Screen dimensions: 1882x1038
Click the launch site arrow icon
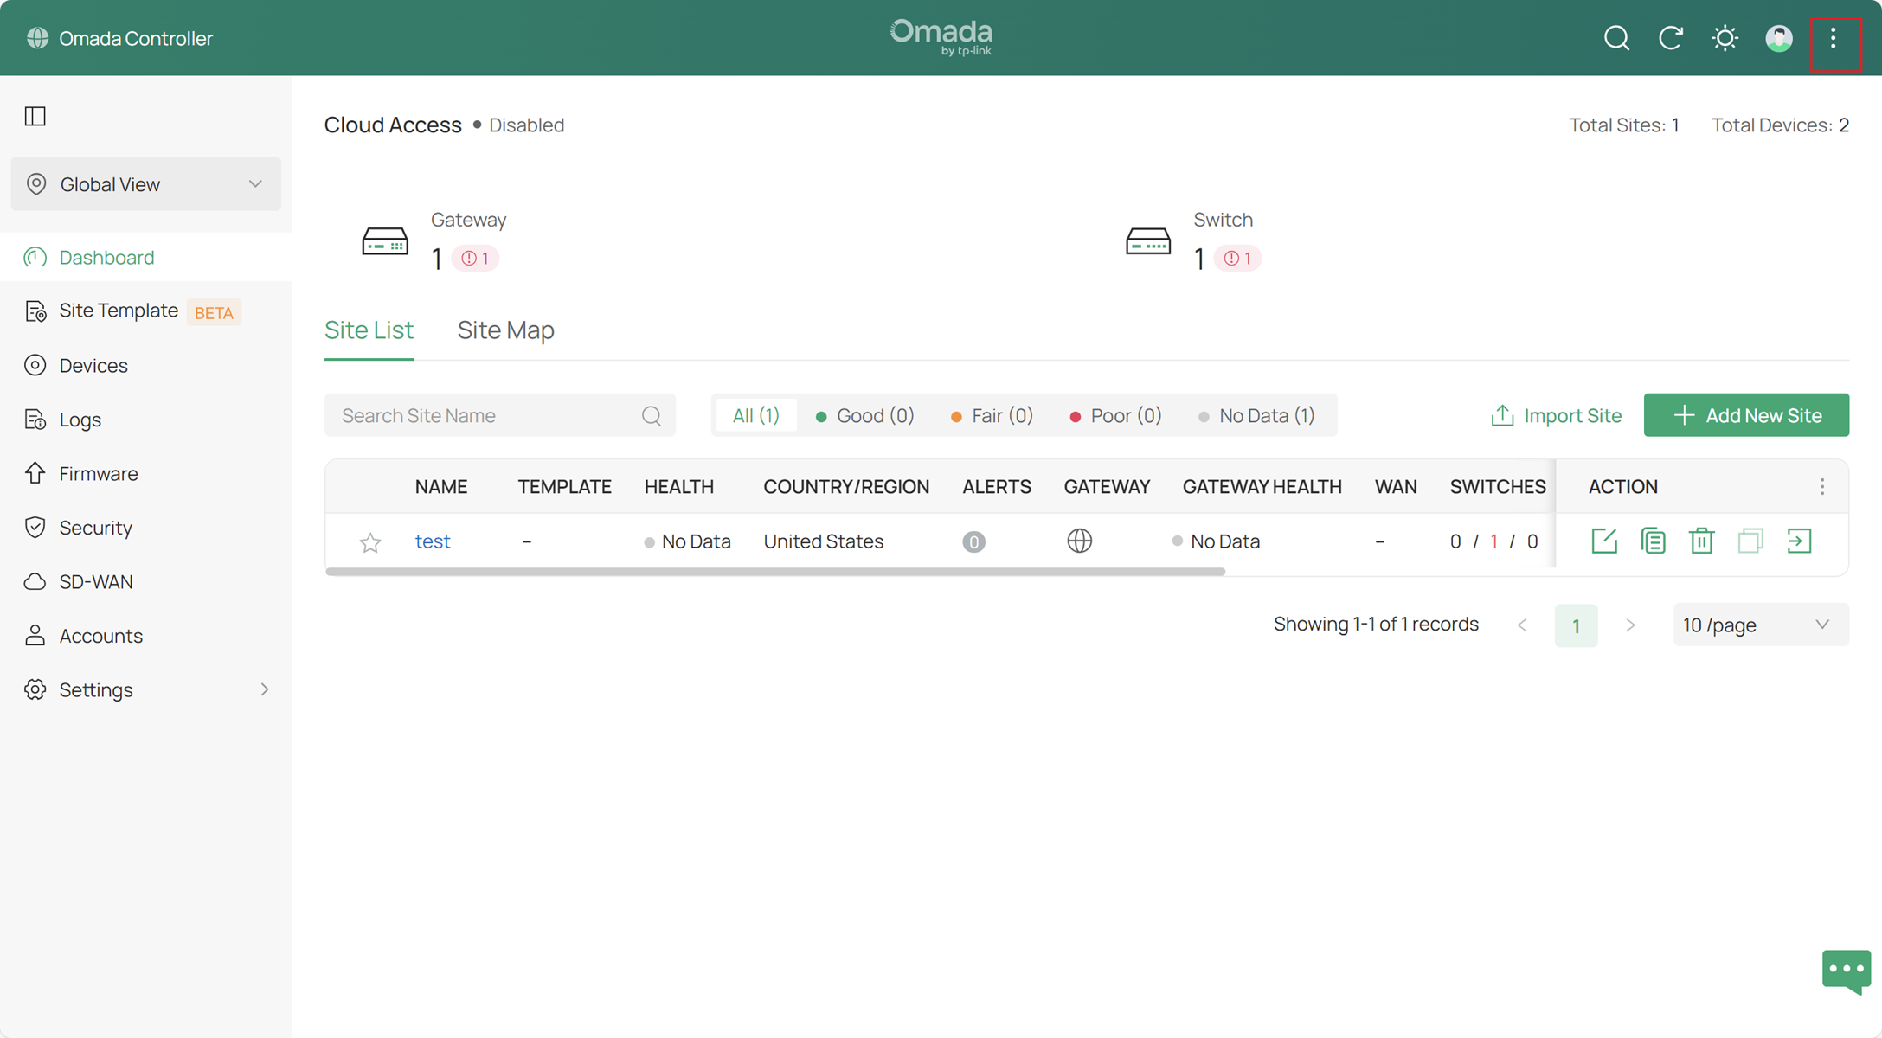pos(1799,541)
